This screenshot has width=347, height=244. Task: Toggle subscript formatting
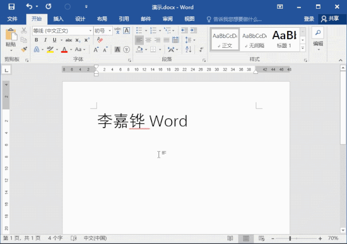tap(78, 40)
